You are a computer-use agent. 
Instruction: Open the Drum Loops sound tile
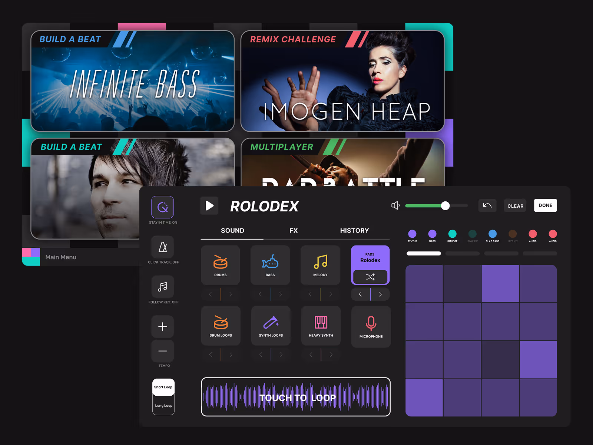[x=221, y=326]
